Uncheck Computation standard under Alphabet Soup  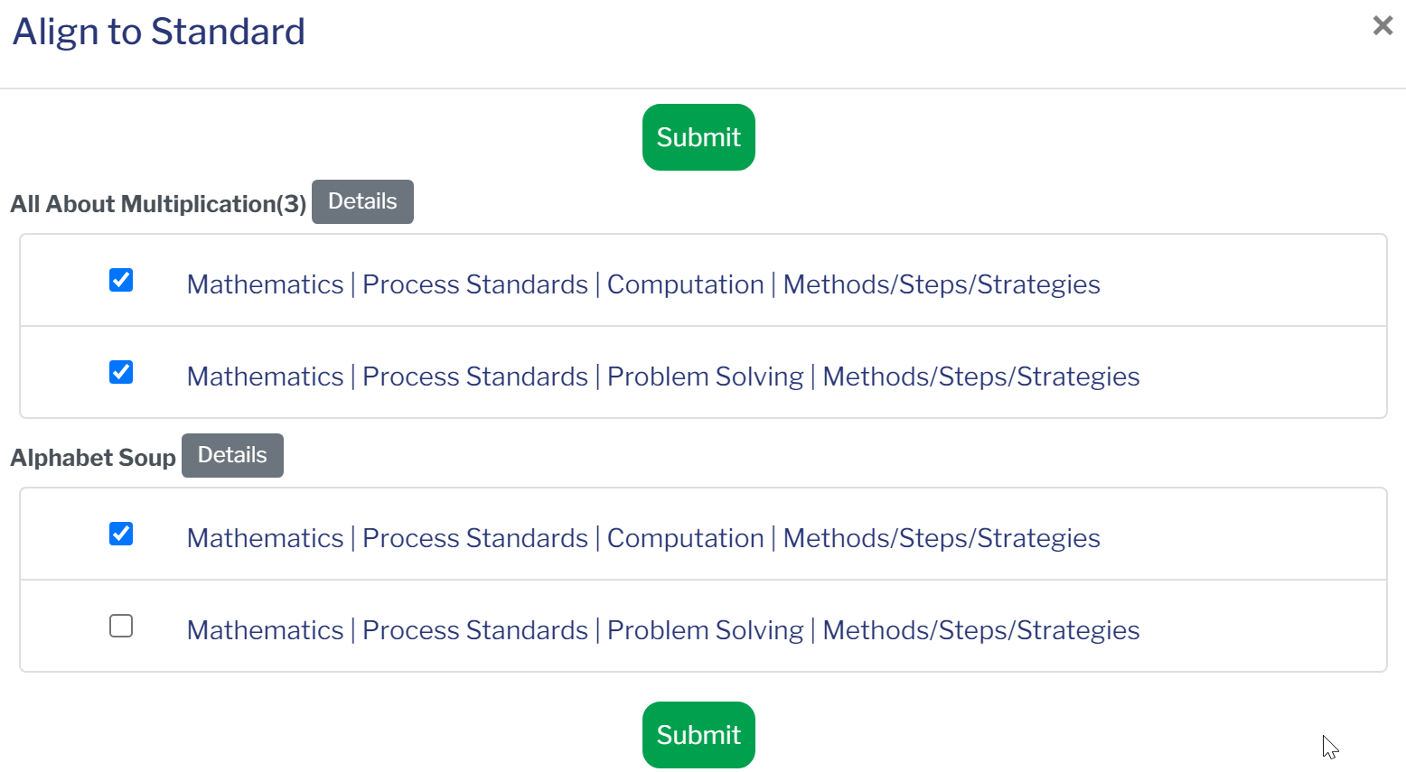pyautogui.click(x=121, y=535)
